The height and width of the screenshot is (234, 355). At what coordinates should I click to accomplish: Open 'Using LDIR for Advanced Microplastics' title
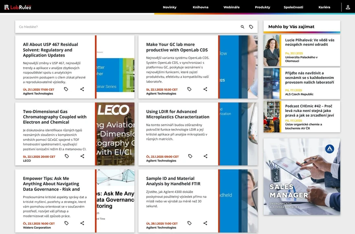[x=178, y=114]
